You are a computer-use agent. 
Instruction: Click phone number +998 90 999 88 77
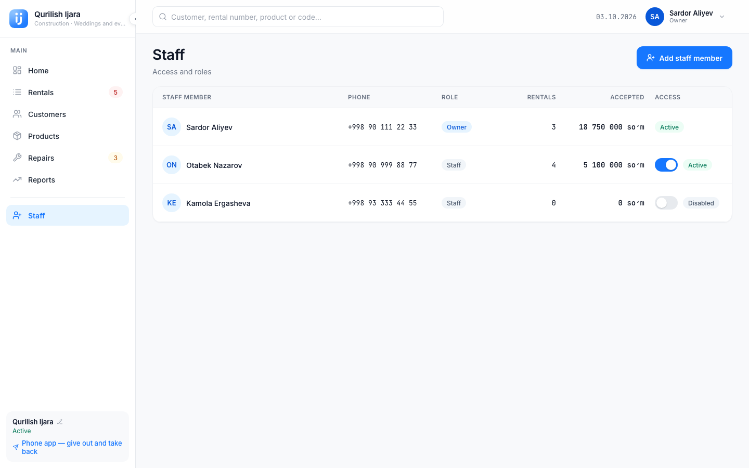point(382,165)
